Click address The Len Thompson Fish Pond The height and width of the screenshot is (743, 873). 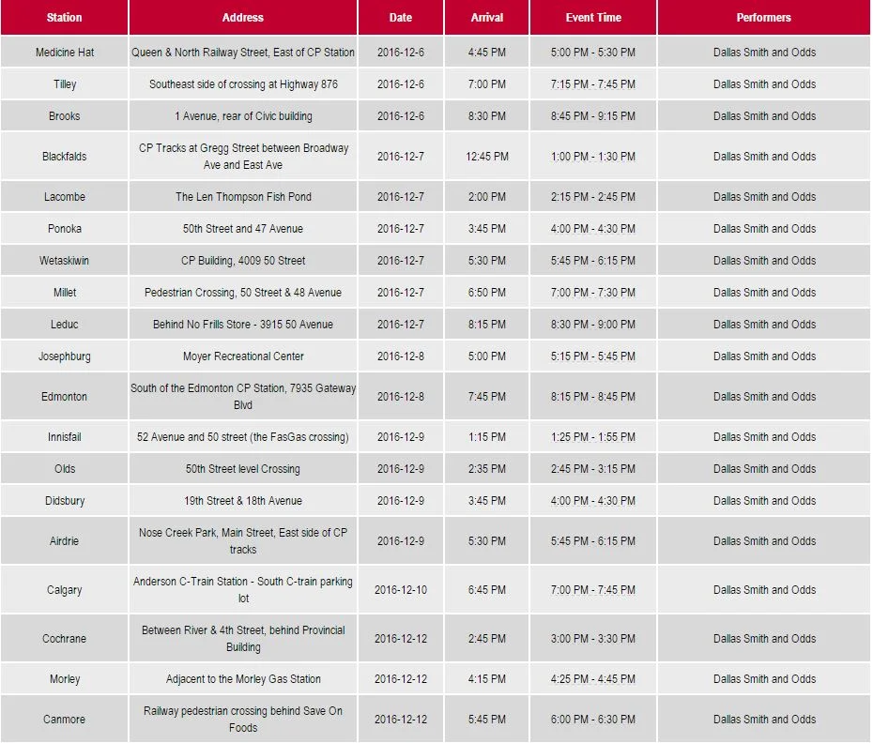[243, 196]
